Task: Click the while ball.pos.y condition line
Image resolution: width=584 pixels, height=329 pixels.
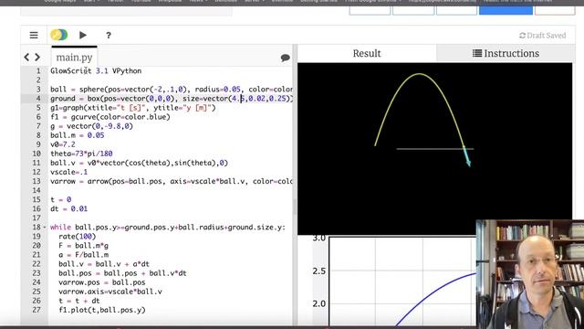Action: point(168,228)
